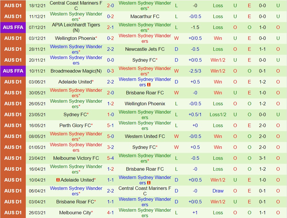Open Central Coast Mariners FC team on 18/12/21
The height and width of the screenshot is (218, 287).
coord(76,6)
